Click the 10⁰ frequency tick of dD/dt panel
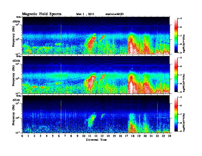Image resolution: width=202 pixels, height=156 pixels. [x=18, y=79]
